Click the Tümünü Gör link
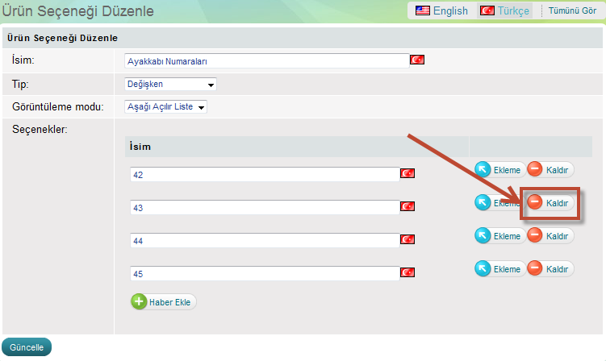This screenshot has width=606, height=361. 572,10
